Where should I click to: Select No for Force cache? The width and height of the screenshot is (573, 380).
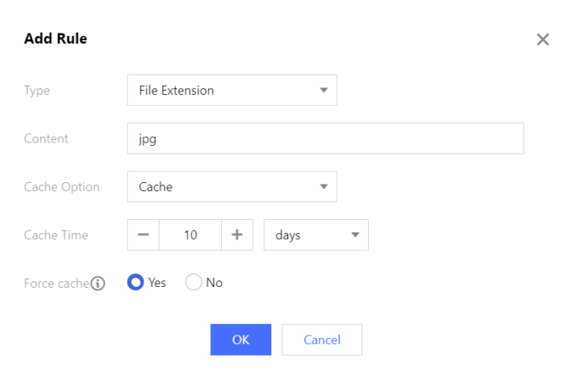coord(193,283)
